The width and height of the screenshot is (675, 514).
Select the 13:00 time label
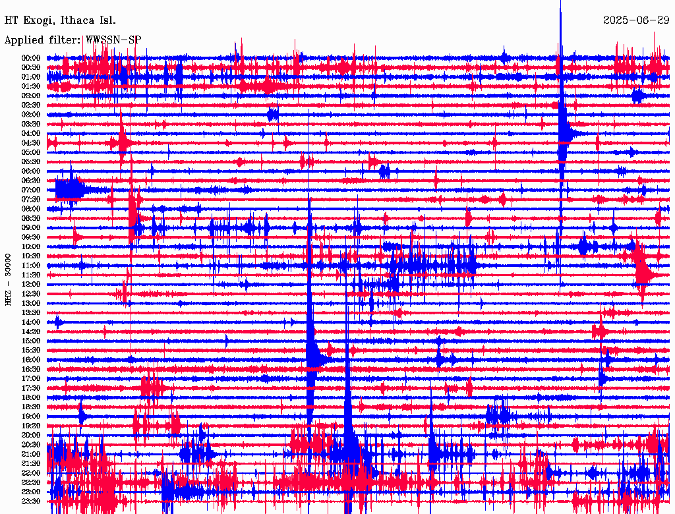[31, 304]
